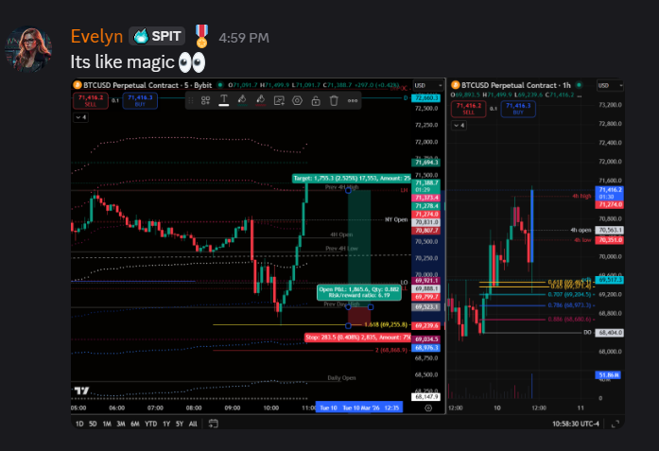Image resolution: width=659 pixels, height=451 pixels.
Task: Select the 5Y time range
Action: [x=180, y=424]
